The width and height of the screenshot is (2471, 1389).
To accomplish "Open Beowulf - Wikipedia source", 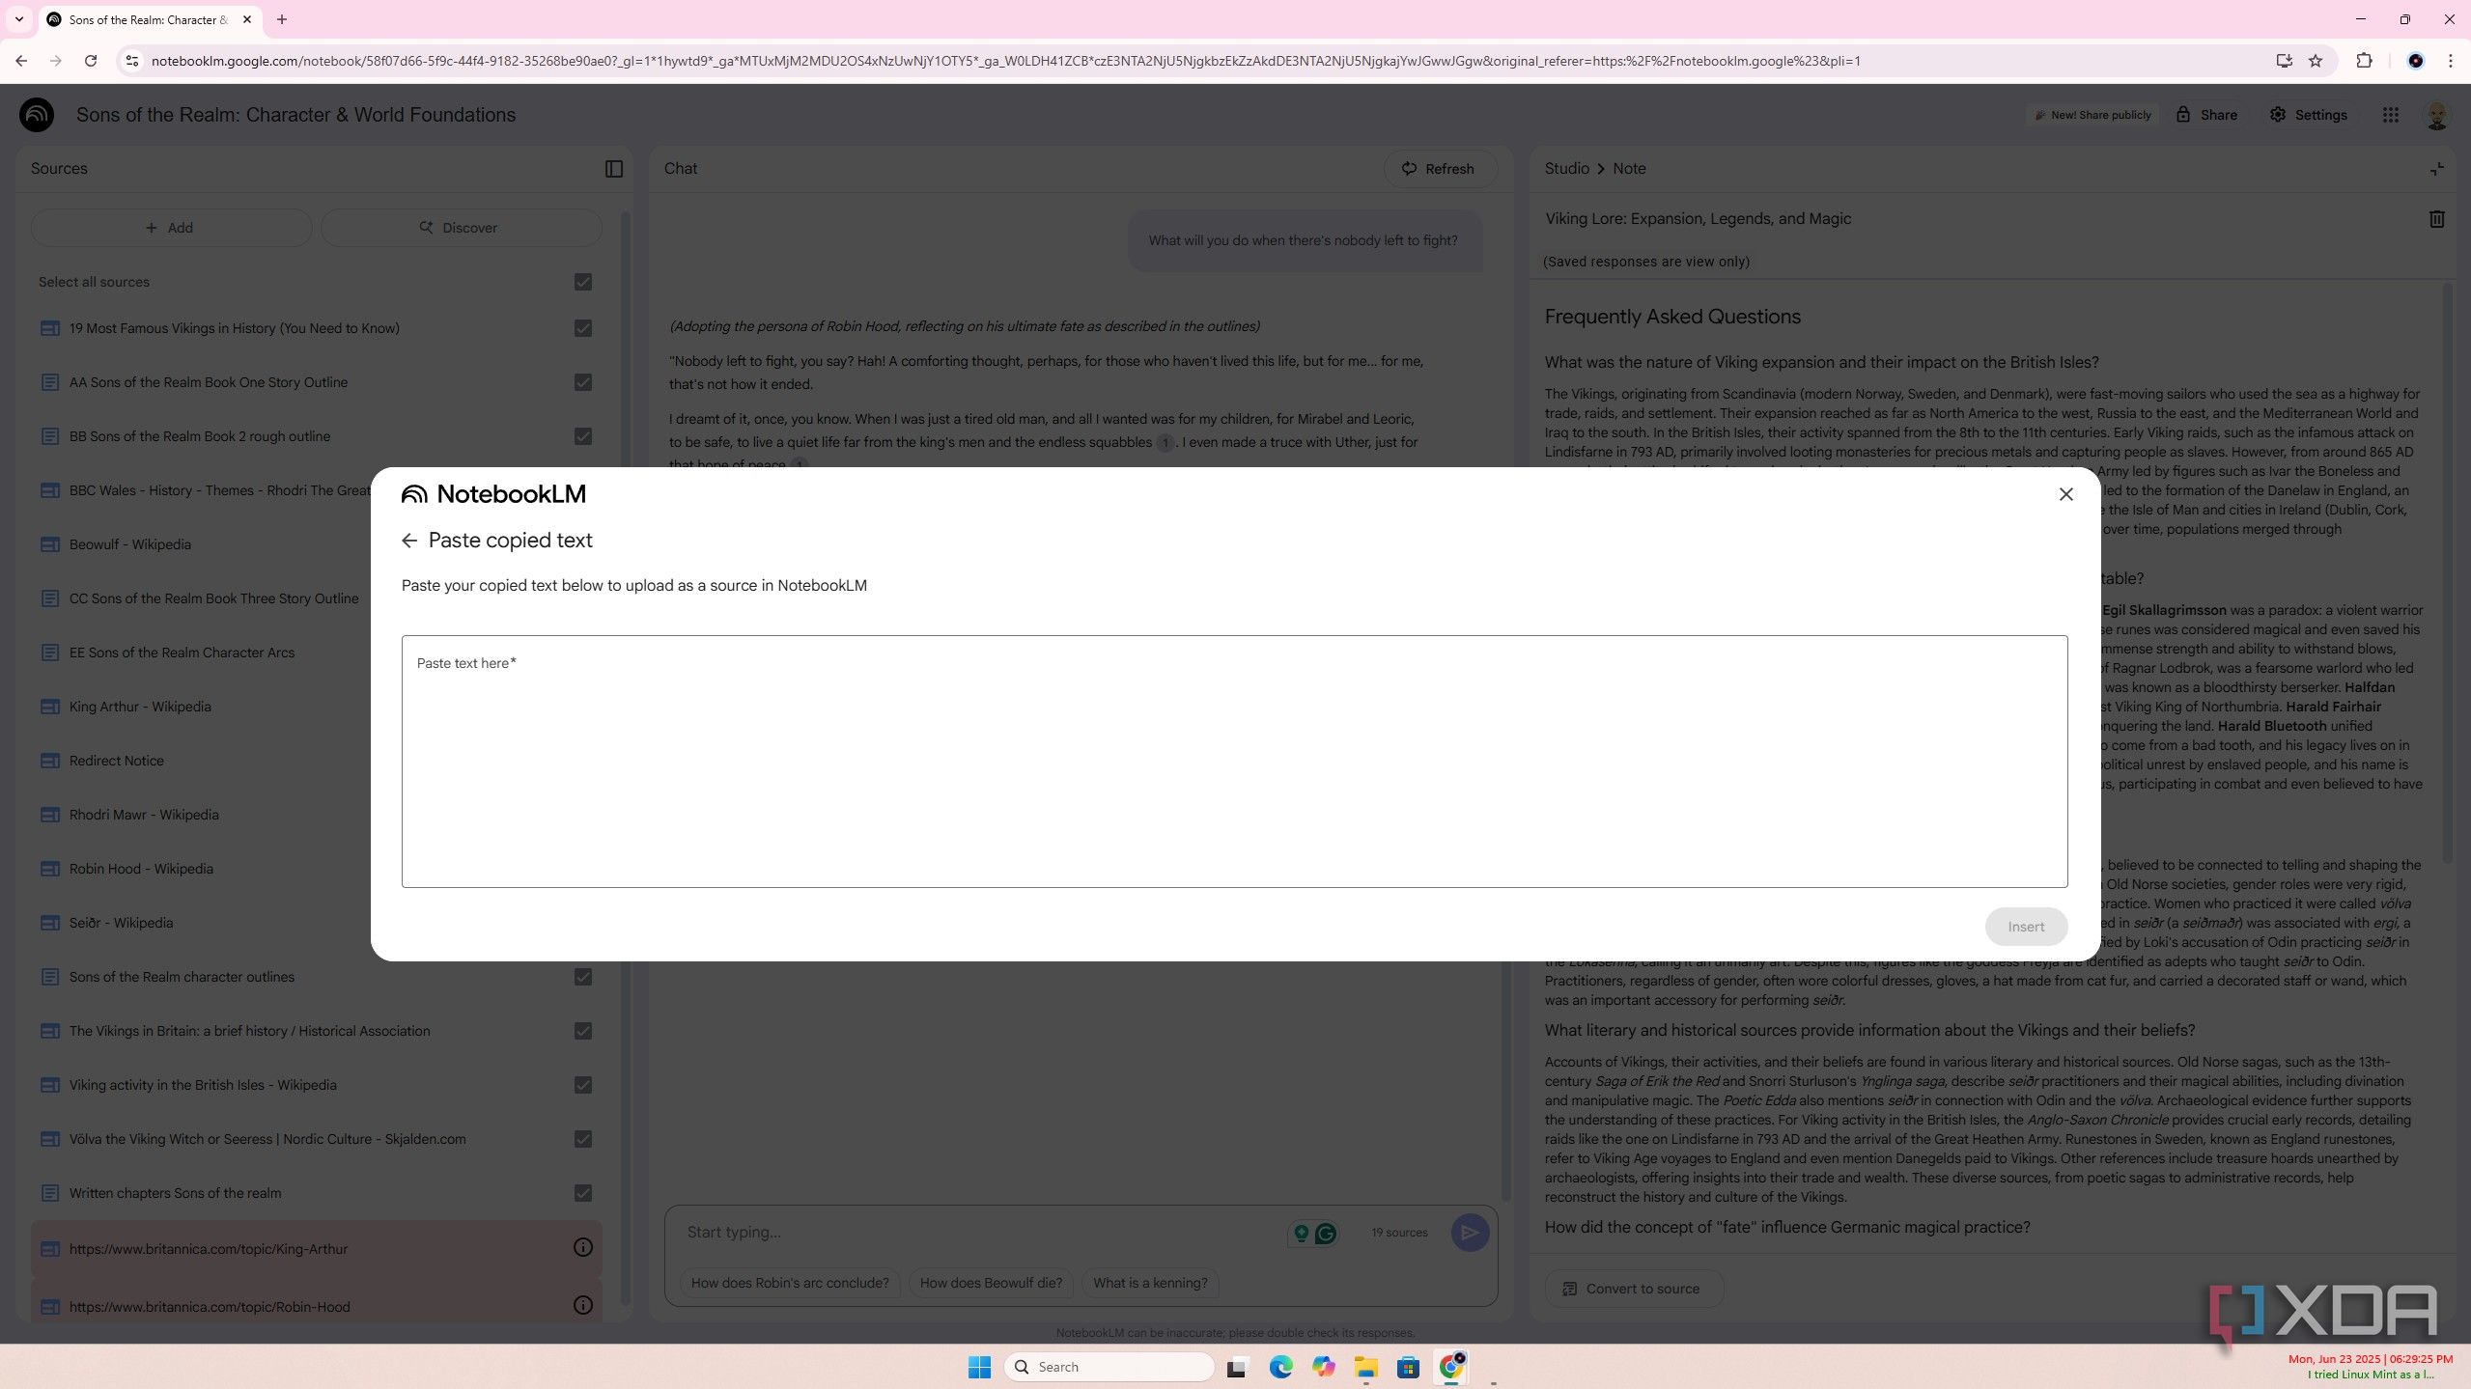I will point(129,544).
